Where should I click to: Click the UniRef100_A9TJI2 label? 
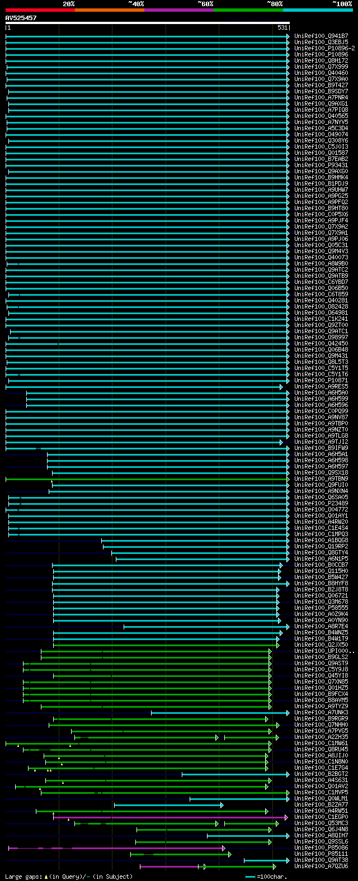321,442
